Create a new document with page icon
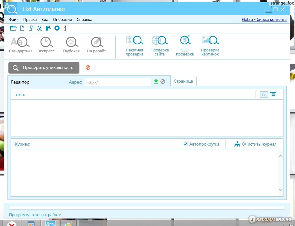This screenshot has width=295, height=226. [22, 28]
